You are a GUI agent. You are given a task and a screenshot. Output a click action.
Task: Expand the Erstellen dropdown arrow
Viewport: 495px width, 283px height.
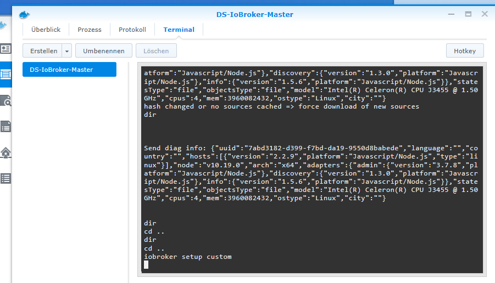67,51
